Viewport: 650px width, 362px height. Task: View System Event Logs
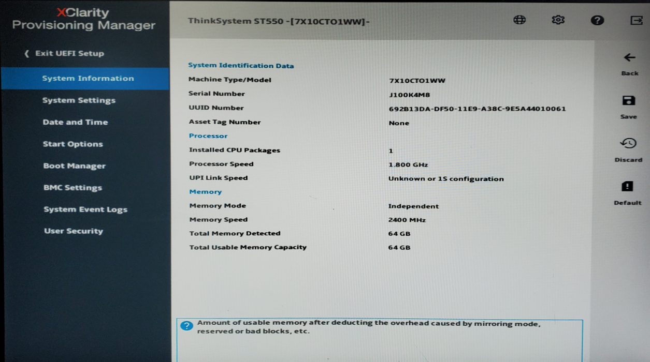pos(85,209)
